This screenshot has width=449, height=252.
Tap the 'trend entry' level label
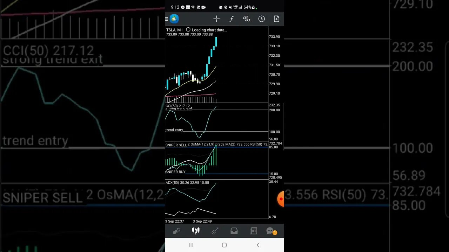point(174,130)
